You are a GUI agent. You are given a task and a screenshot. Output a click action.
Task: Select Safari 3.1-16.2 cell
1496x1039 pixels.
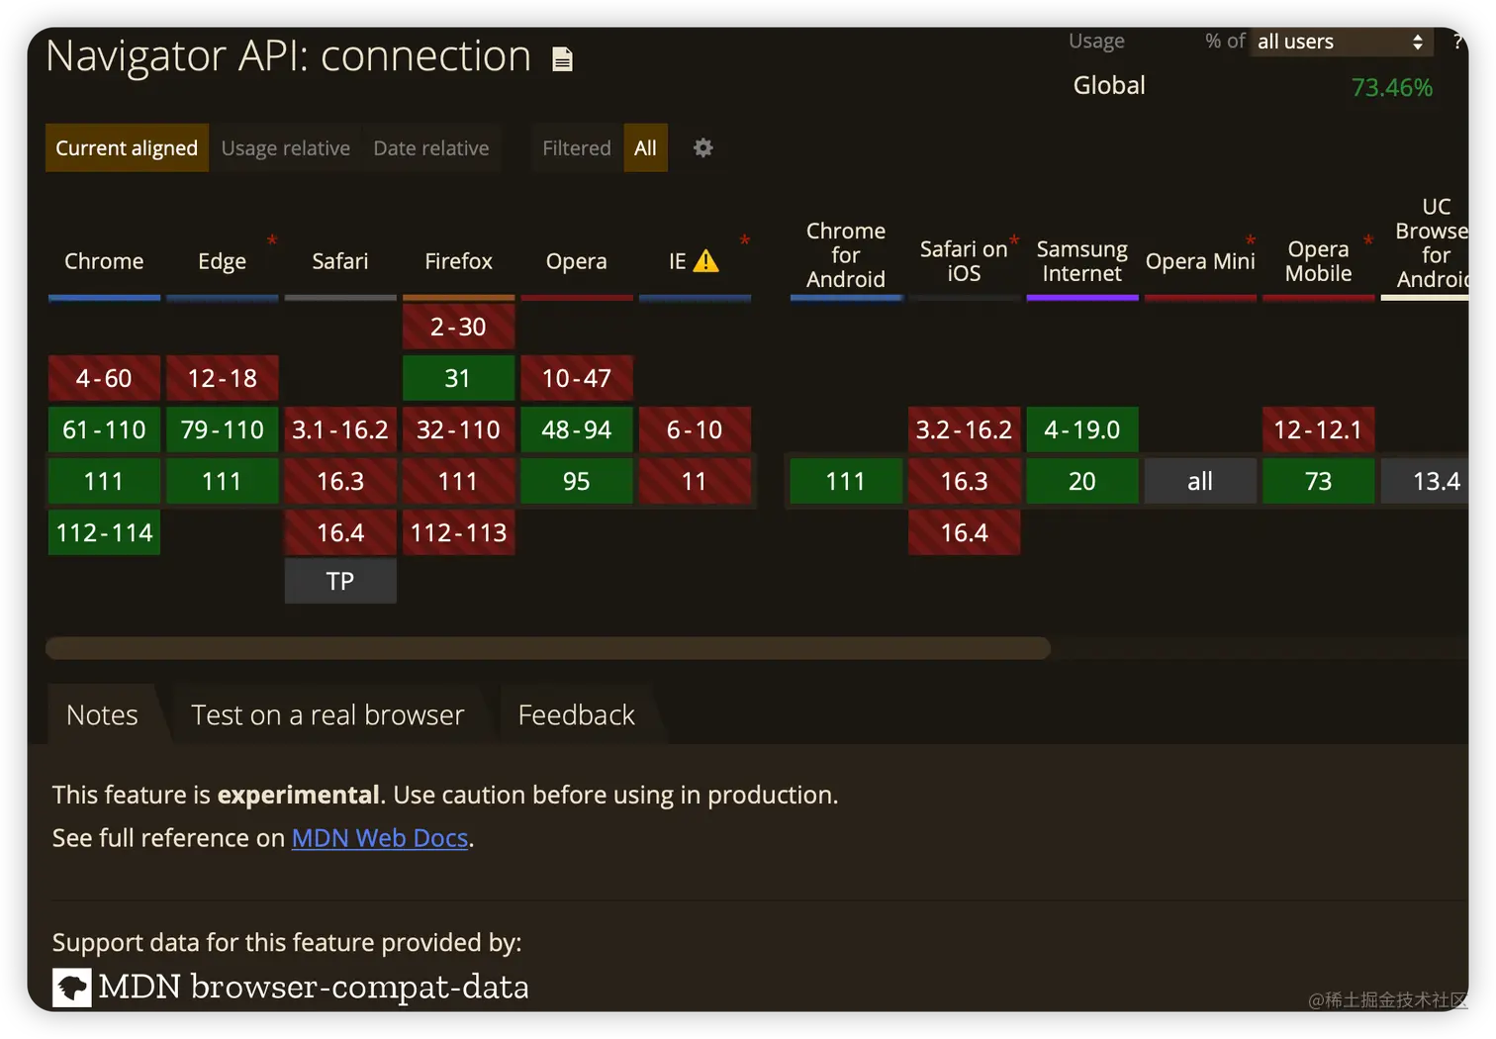point(340,429)
